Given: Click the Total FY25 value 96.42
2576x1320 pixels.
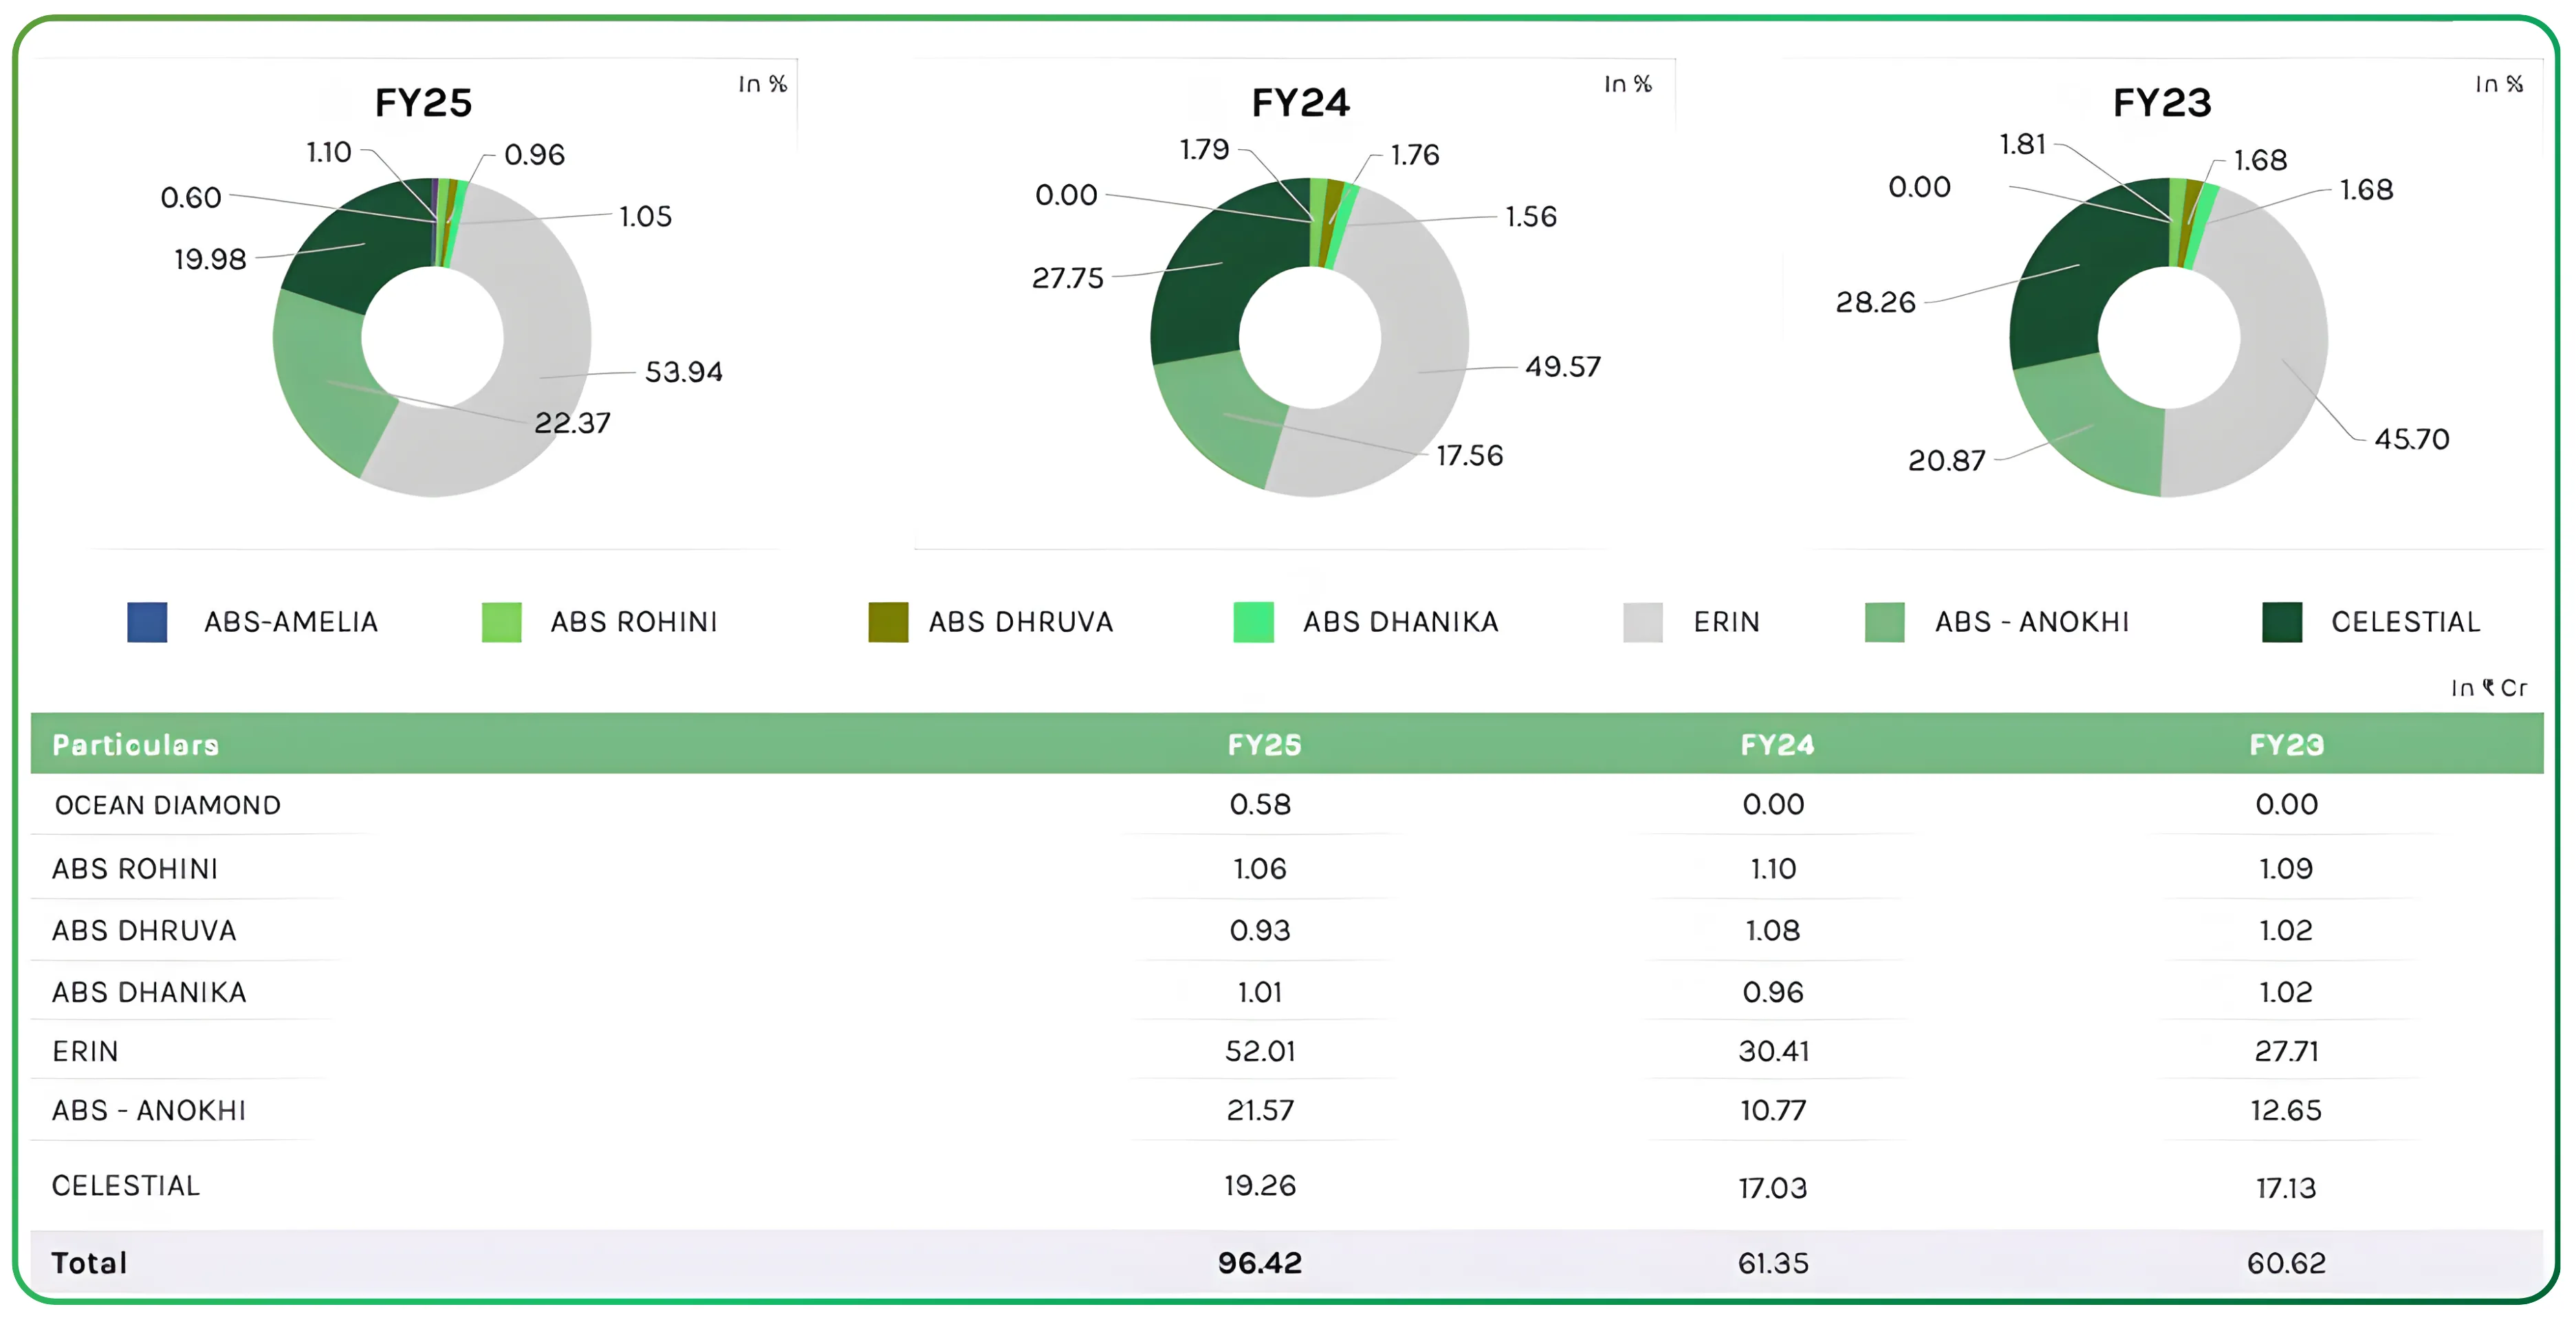Looking at the screenshot, I should (x=1260, y=1263).
